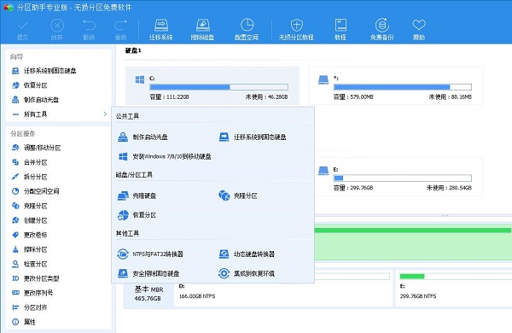This screenshot has height=333, width=512.
Task: Choose 更改分区类型 ID option
Action: click(x=35, y=278)
